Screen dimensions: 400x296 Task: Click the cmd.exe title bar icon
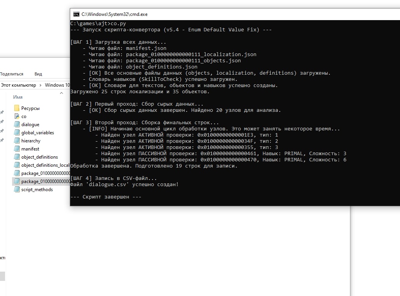pos(76,14)
